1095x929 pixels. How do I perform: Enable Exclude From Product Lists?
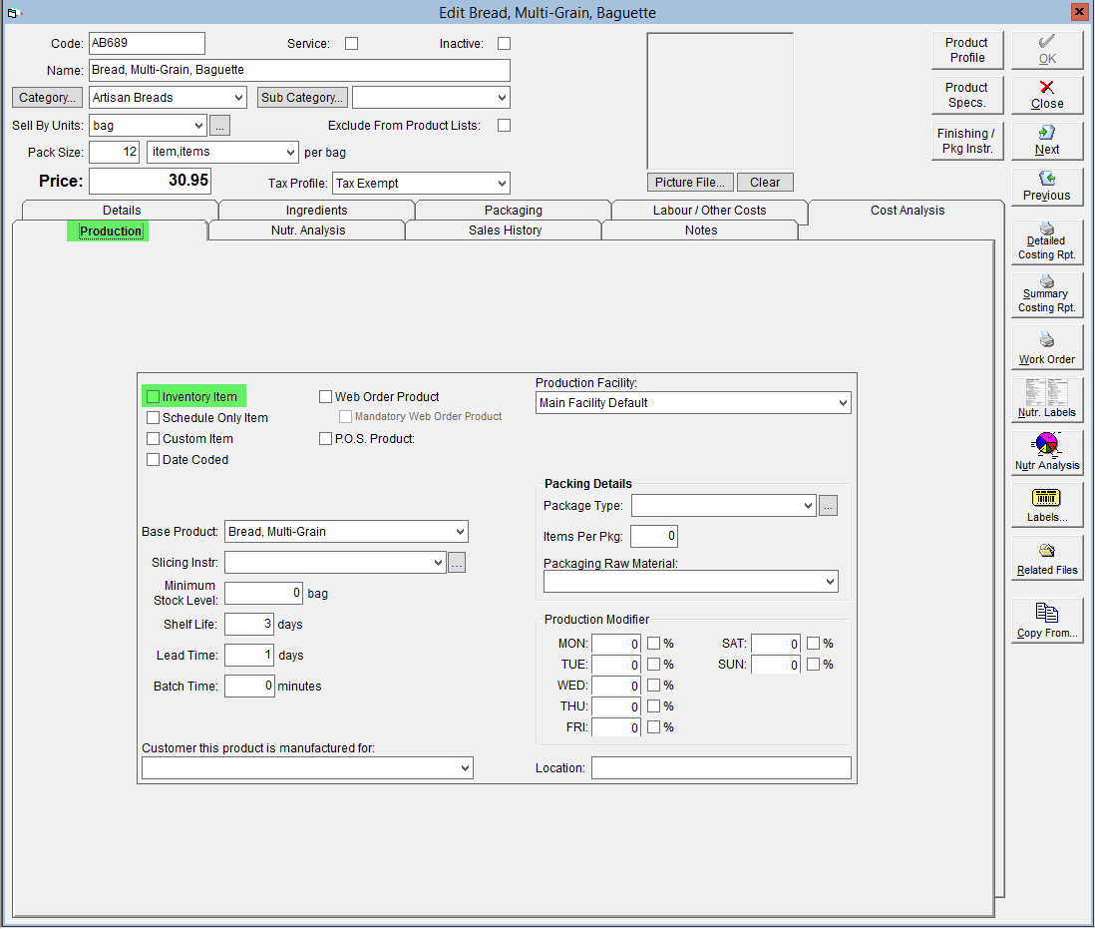[x=504, y=125]
